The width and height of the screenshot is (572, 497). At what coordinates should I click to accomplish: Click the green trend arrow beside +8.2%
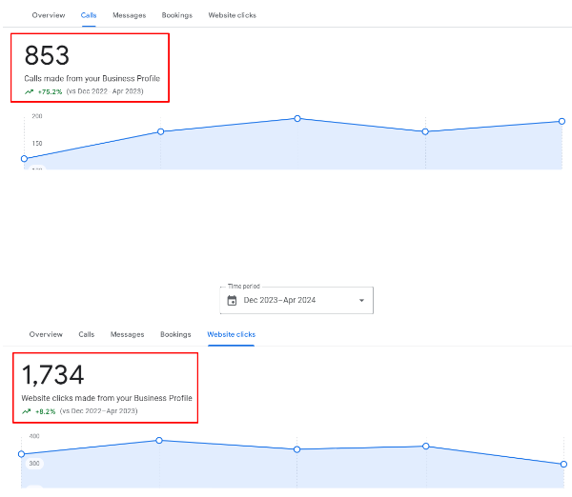pyautogui.click(x=27, y=411)
